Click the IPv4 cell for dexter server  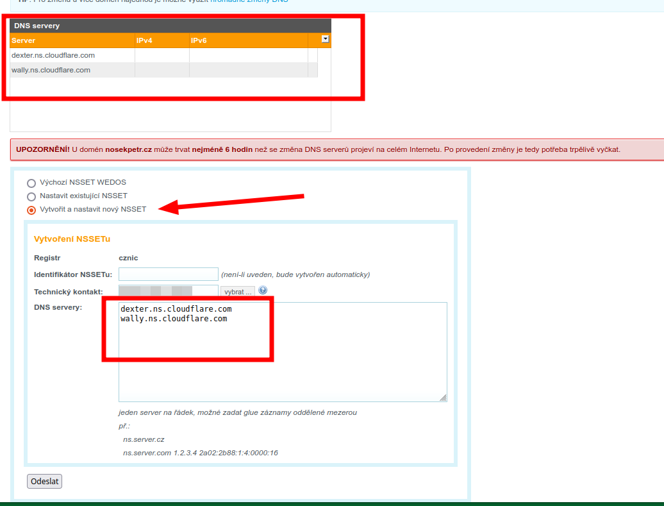click(x=162, y=55)
